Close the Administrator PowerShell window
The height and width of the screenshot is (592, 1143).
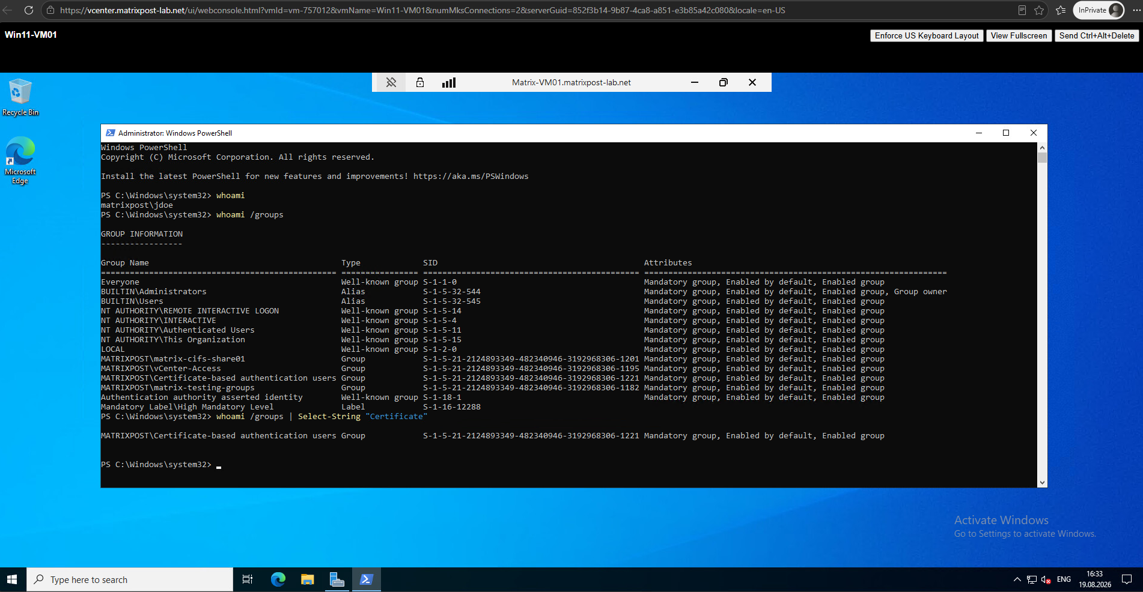[x=1034, y=133]
